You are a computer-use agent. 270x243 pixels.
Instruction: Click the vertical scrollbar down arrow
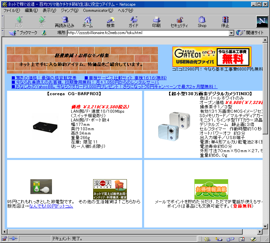tap(265, 226)
